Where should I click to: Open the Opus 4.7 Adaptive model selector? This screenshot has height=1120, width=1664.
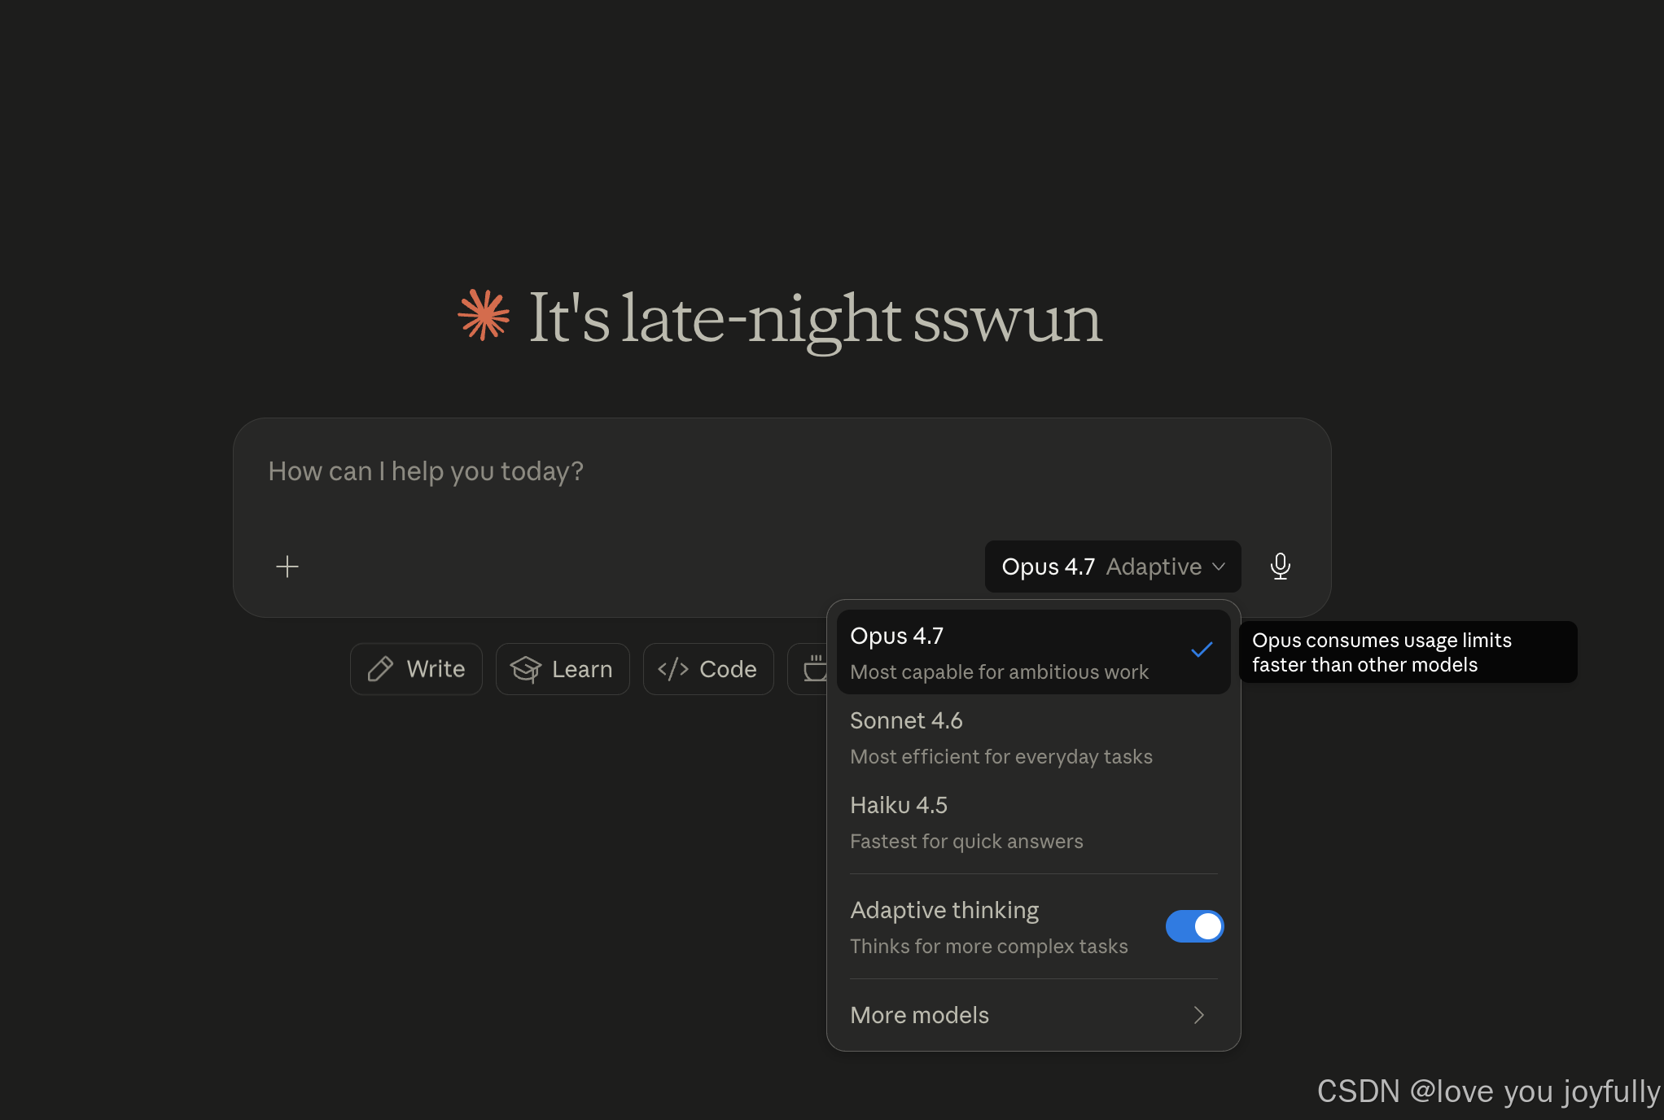tap(1113, 567)
